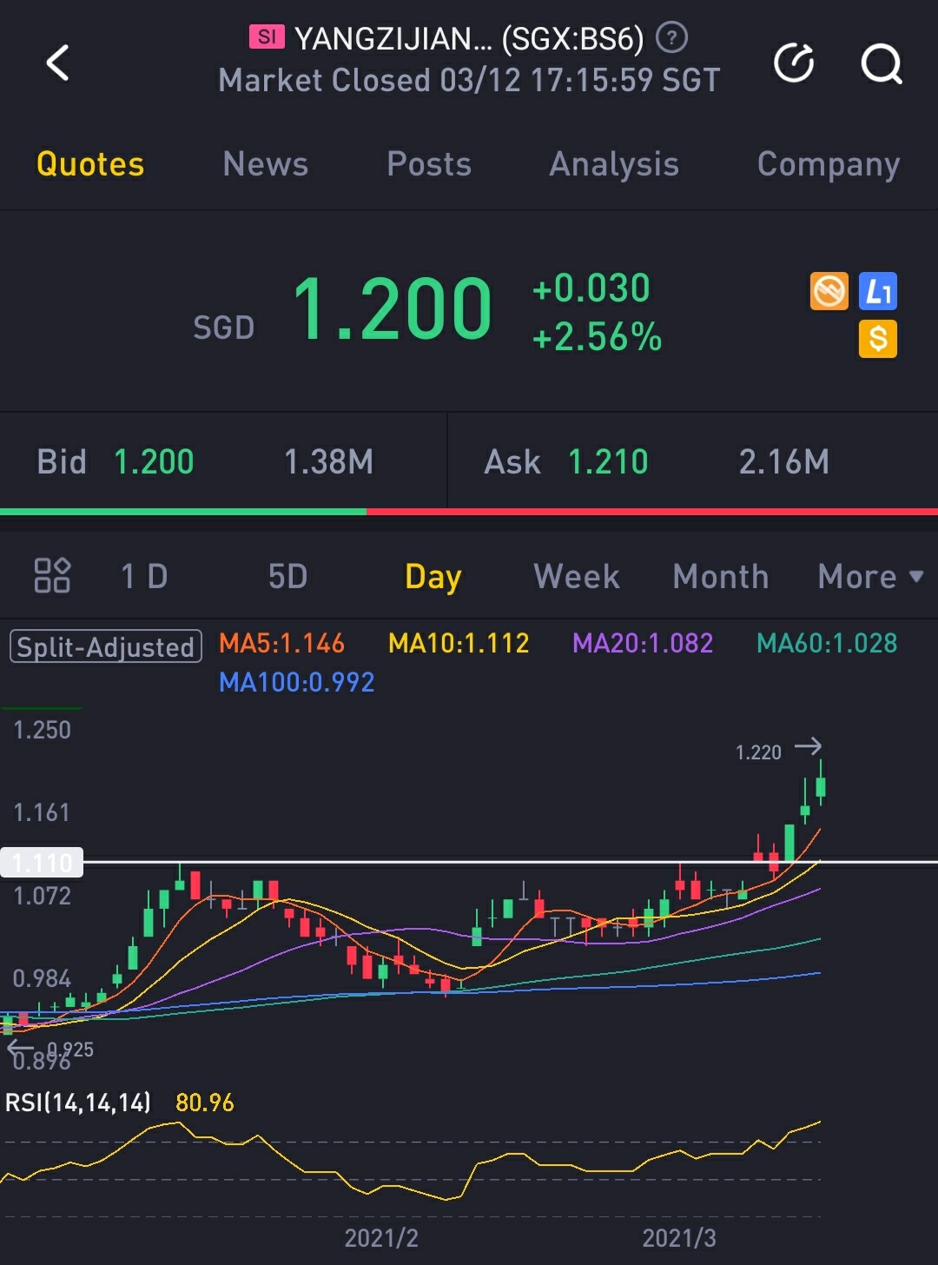The image size is (938, 1265).
Task: Tap the orange no-short-selling badge icon
Action: pos(829,291)
